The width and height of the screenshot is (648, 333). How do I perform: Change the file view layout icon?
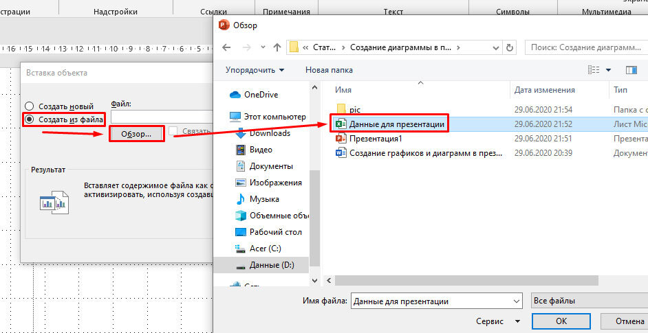[x=594, y=70]
